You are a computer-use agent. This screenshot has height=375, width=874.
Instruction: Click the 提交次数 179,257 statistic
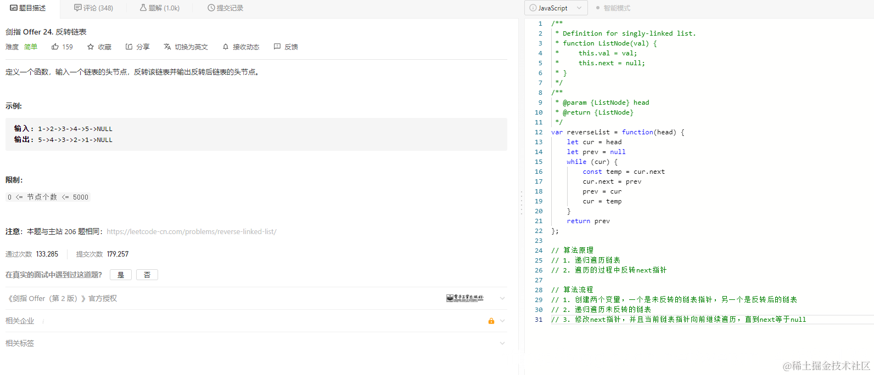[x=102, y=254]
